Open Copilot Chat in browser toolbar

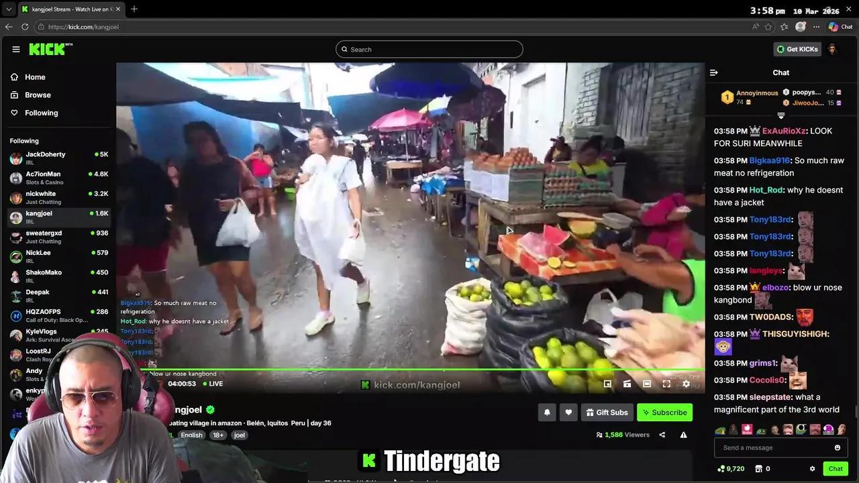(840, 27)
